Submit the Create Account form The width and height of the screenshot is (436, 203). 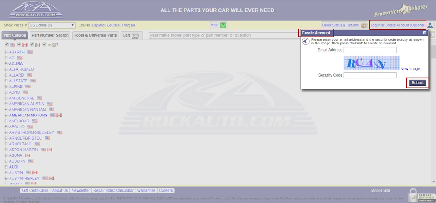[x=418, y=83]
